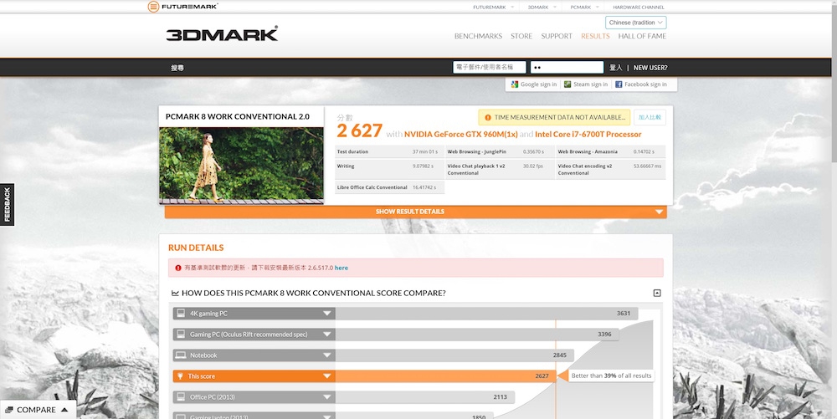Expand the Office PC (2013) row arrow
Screen dimensions: 837x419
327,397
